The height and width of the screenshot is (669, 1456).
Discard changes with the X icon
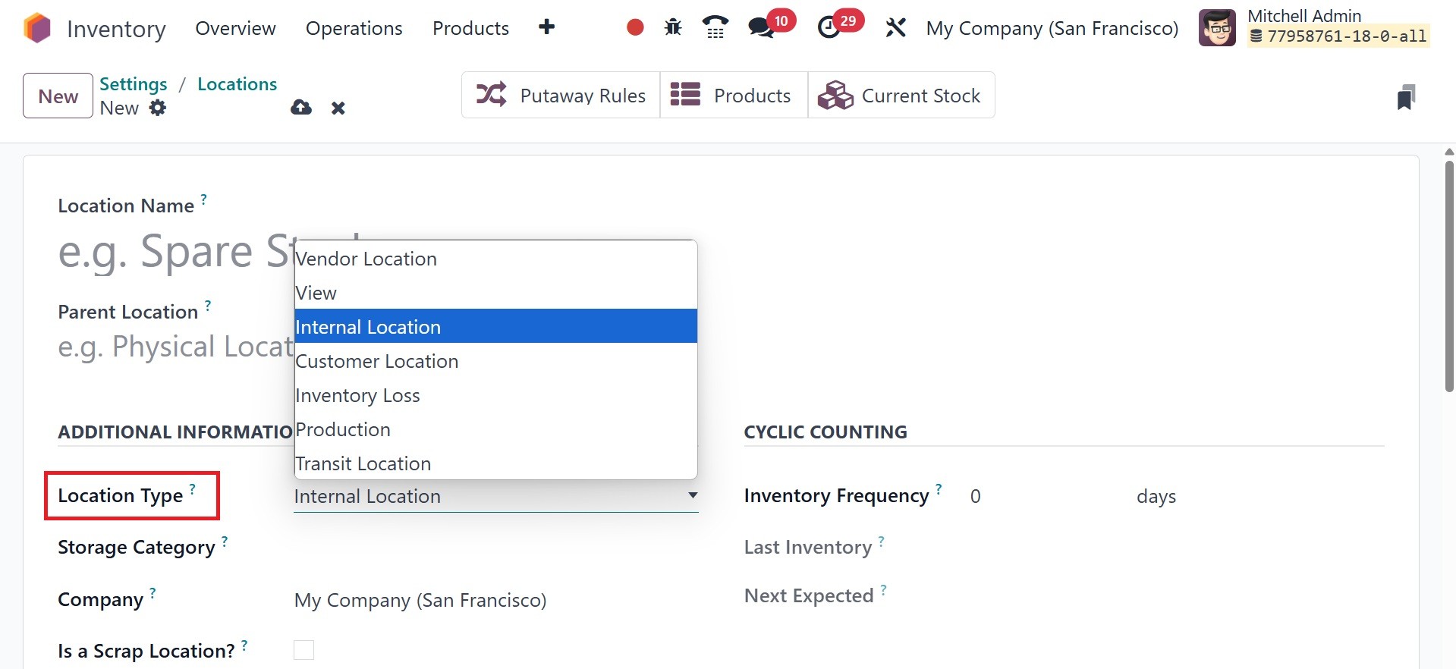[338, 108]
